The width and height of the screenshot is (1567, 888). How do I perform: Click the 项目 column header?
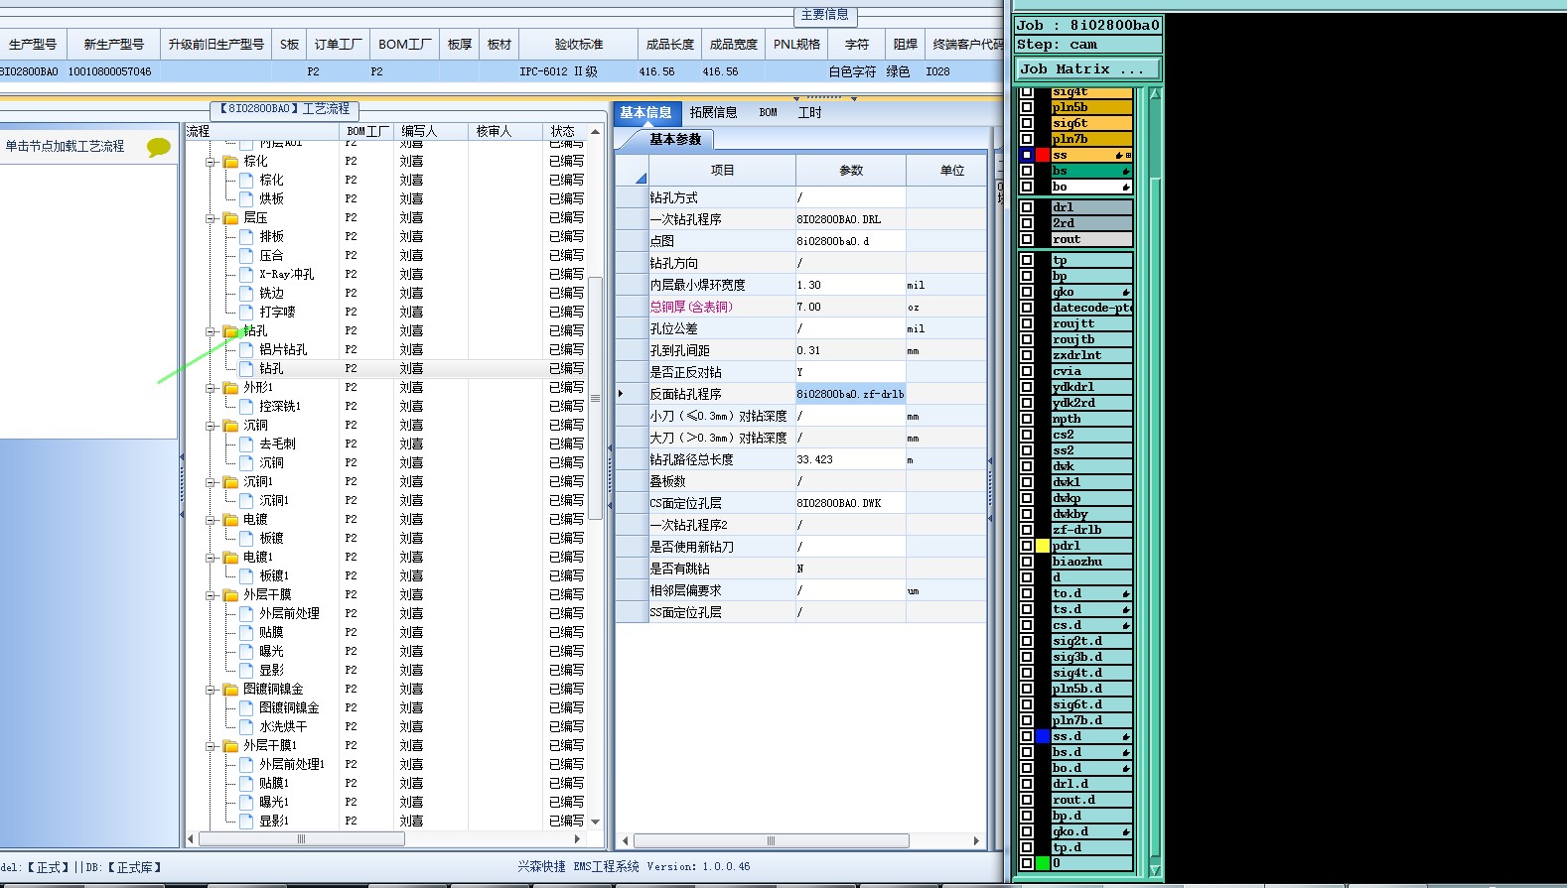point(722,171)
